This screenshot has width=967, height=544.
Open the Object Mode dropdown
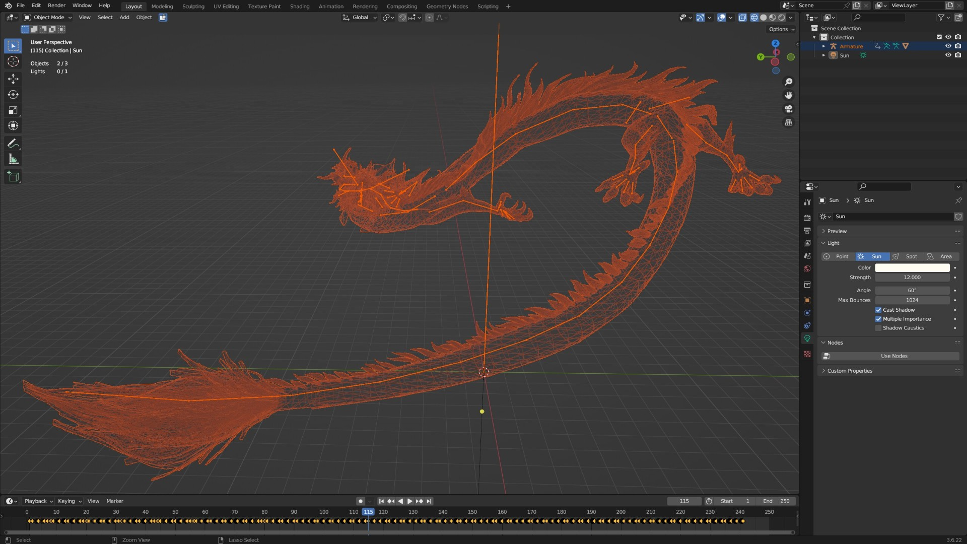pyautogui.click(x=48, y=18)
